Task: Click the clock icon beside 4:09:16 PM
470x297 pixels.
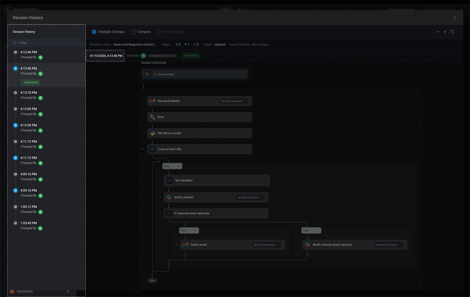Action: (16, 174)
